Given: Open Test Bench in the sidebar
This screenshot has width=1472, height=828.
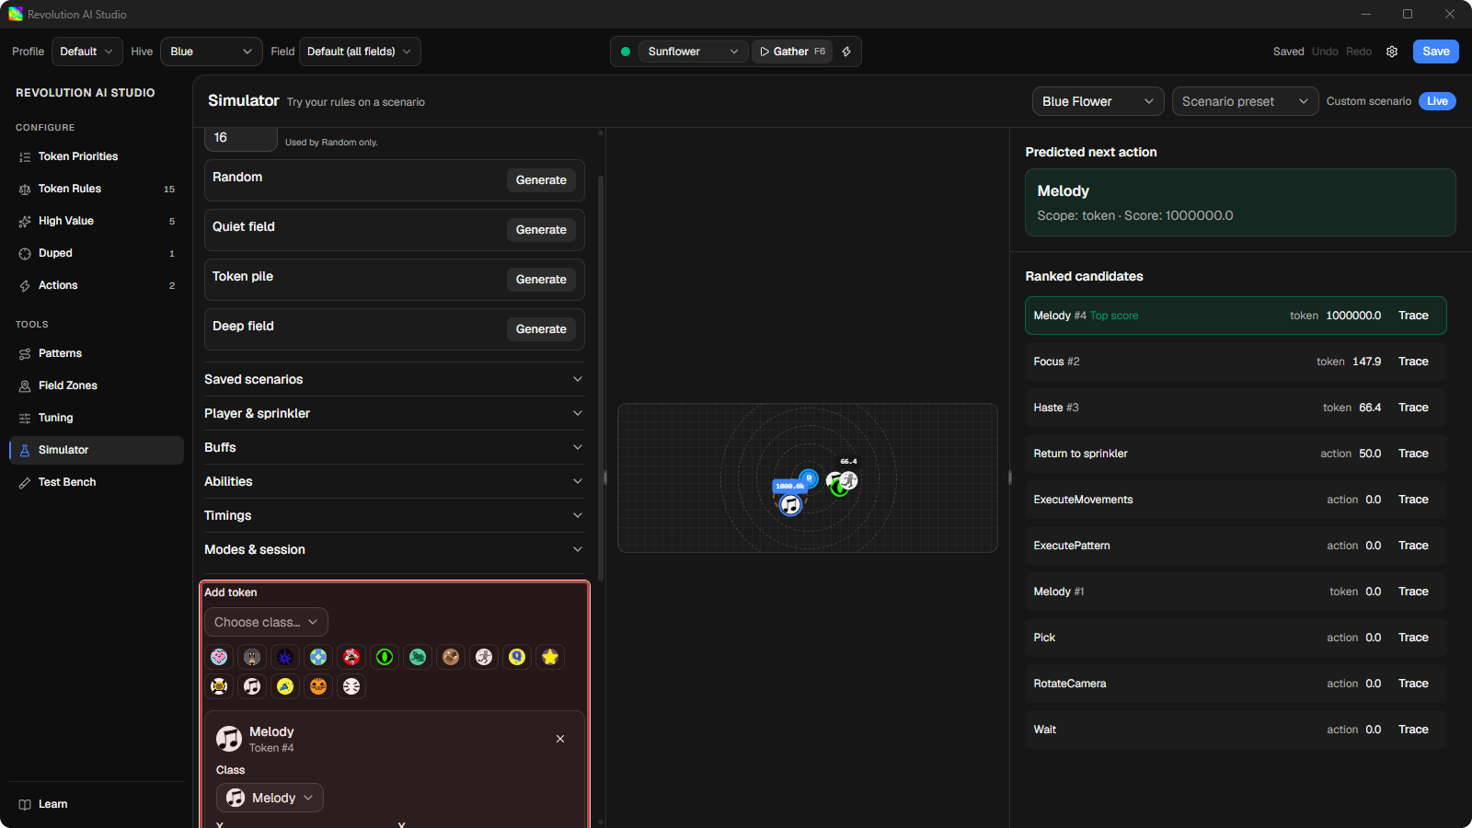Looking at the screenshot, I should tap(97, 482).
